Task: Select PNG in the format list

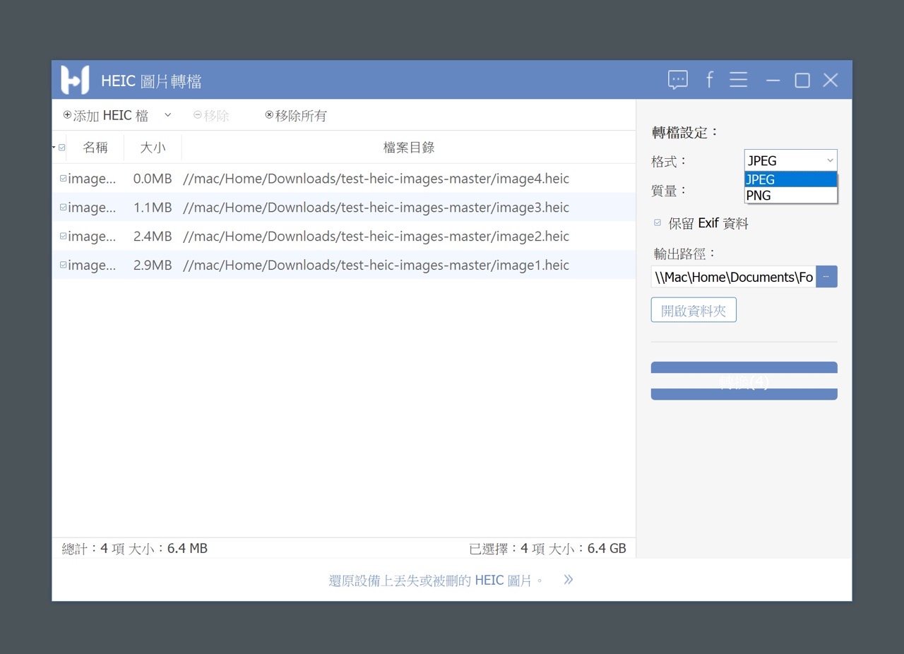Action: coord(791,196)
